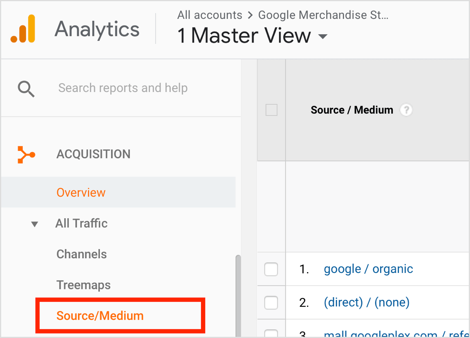Open the (direct) / (none) link

pos(366,302)
